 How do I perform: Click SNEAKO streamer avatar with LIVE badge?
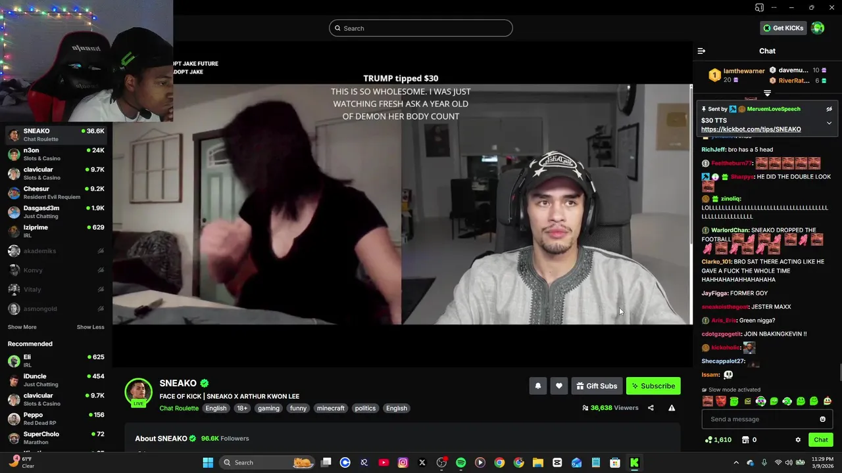coord(138,392)
